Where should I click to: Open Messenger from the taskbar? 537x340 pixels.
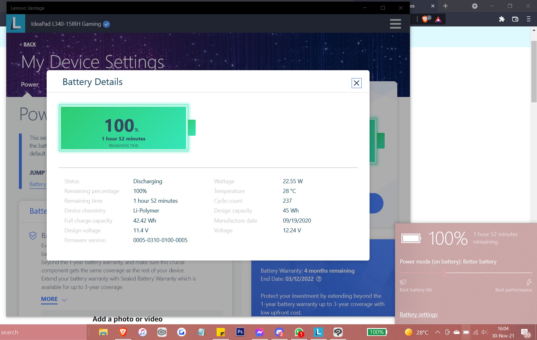click(260, 332)
